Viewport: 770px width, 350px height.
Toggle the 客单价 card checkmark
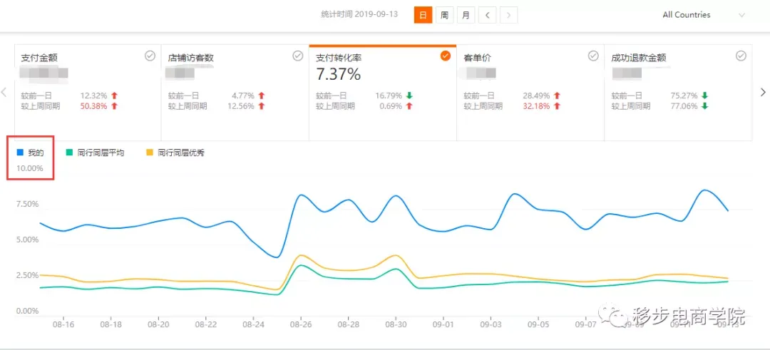[x=593, y=56]
